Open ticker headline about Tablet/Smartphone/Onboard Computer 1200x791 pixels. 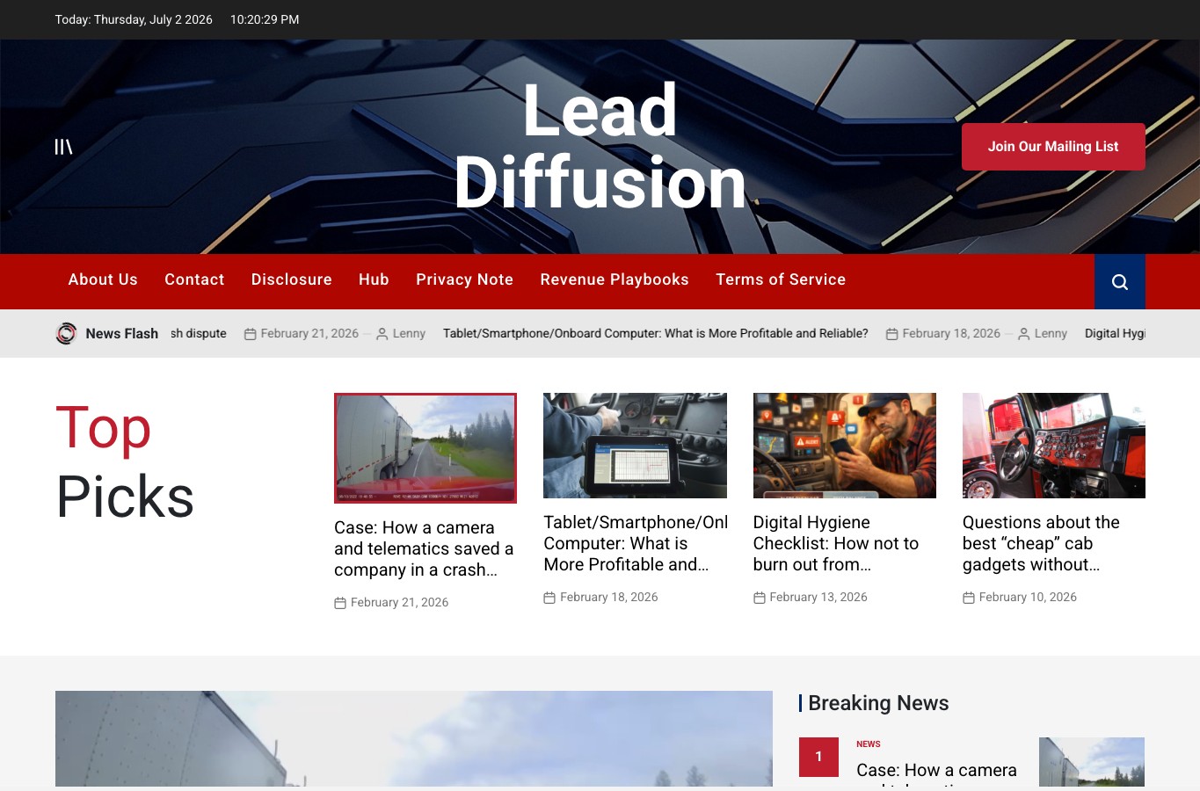(655, 333)
